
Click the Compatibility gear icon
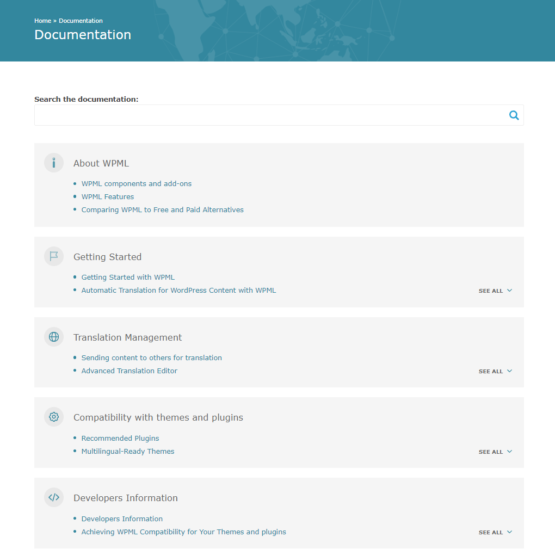pyautogui.click(x=54, y=417)
